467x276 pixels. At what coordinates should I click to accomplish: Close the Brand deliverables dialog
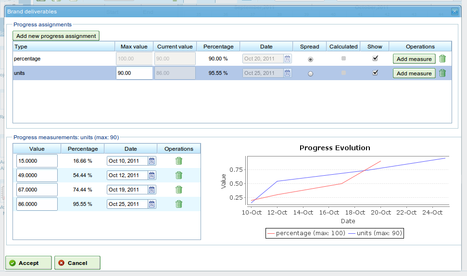click(x=454, y=12)
